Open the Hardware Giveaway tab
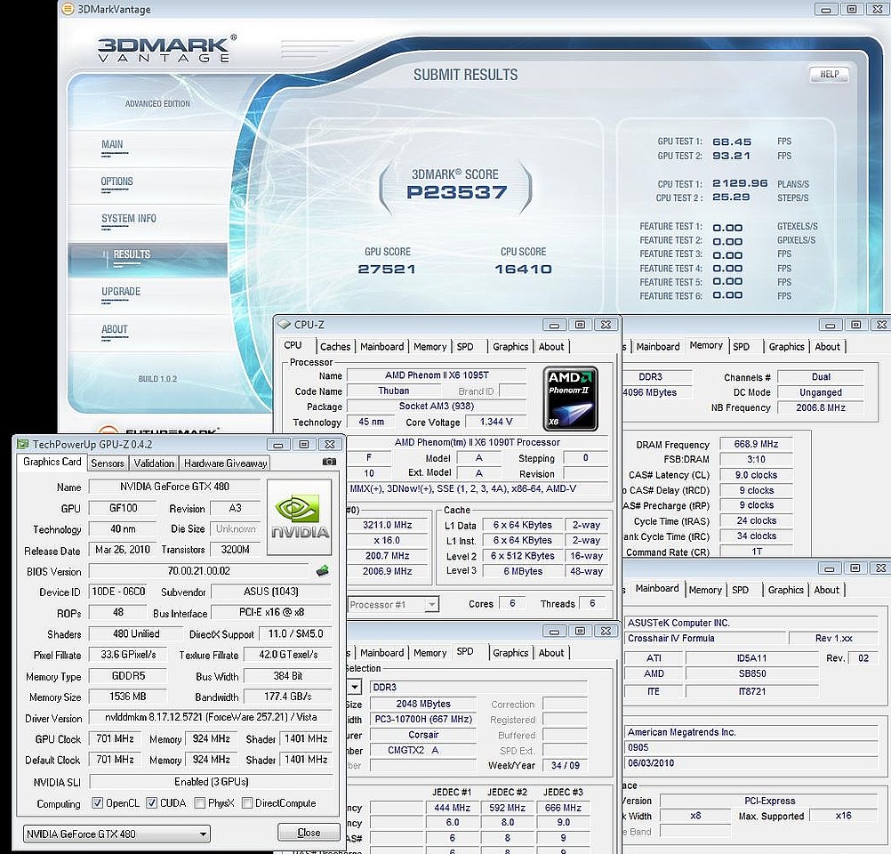The height and width of the screenshot is (854, 891). click(x=225, y=463)
